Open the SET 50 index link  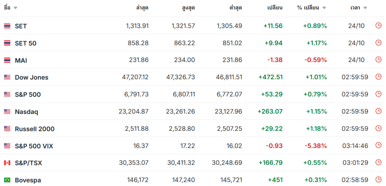click(x=26, y=43)
